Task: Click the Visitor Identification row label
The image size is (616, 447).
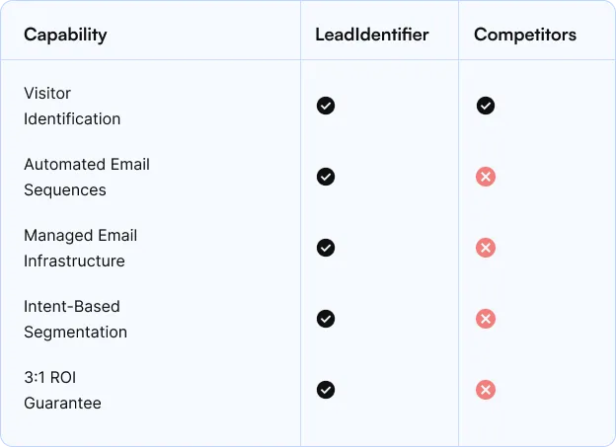Action: click(72, 106)
